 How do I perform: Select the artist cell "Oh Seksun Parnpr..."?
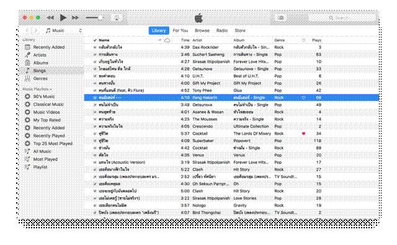point(211,184)
